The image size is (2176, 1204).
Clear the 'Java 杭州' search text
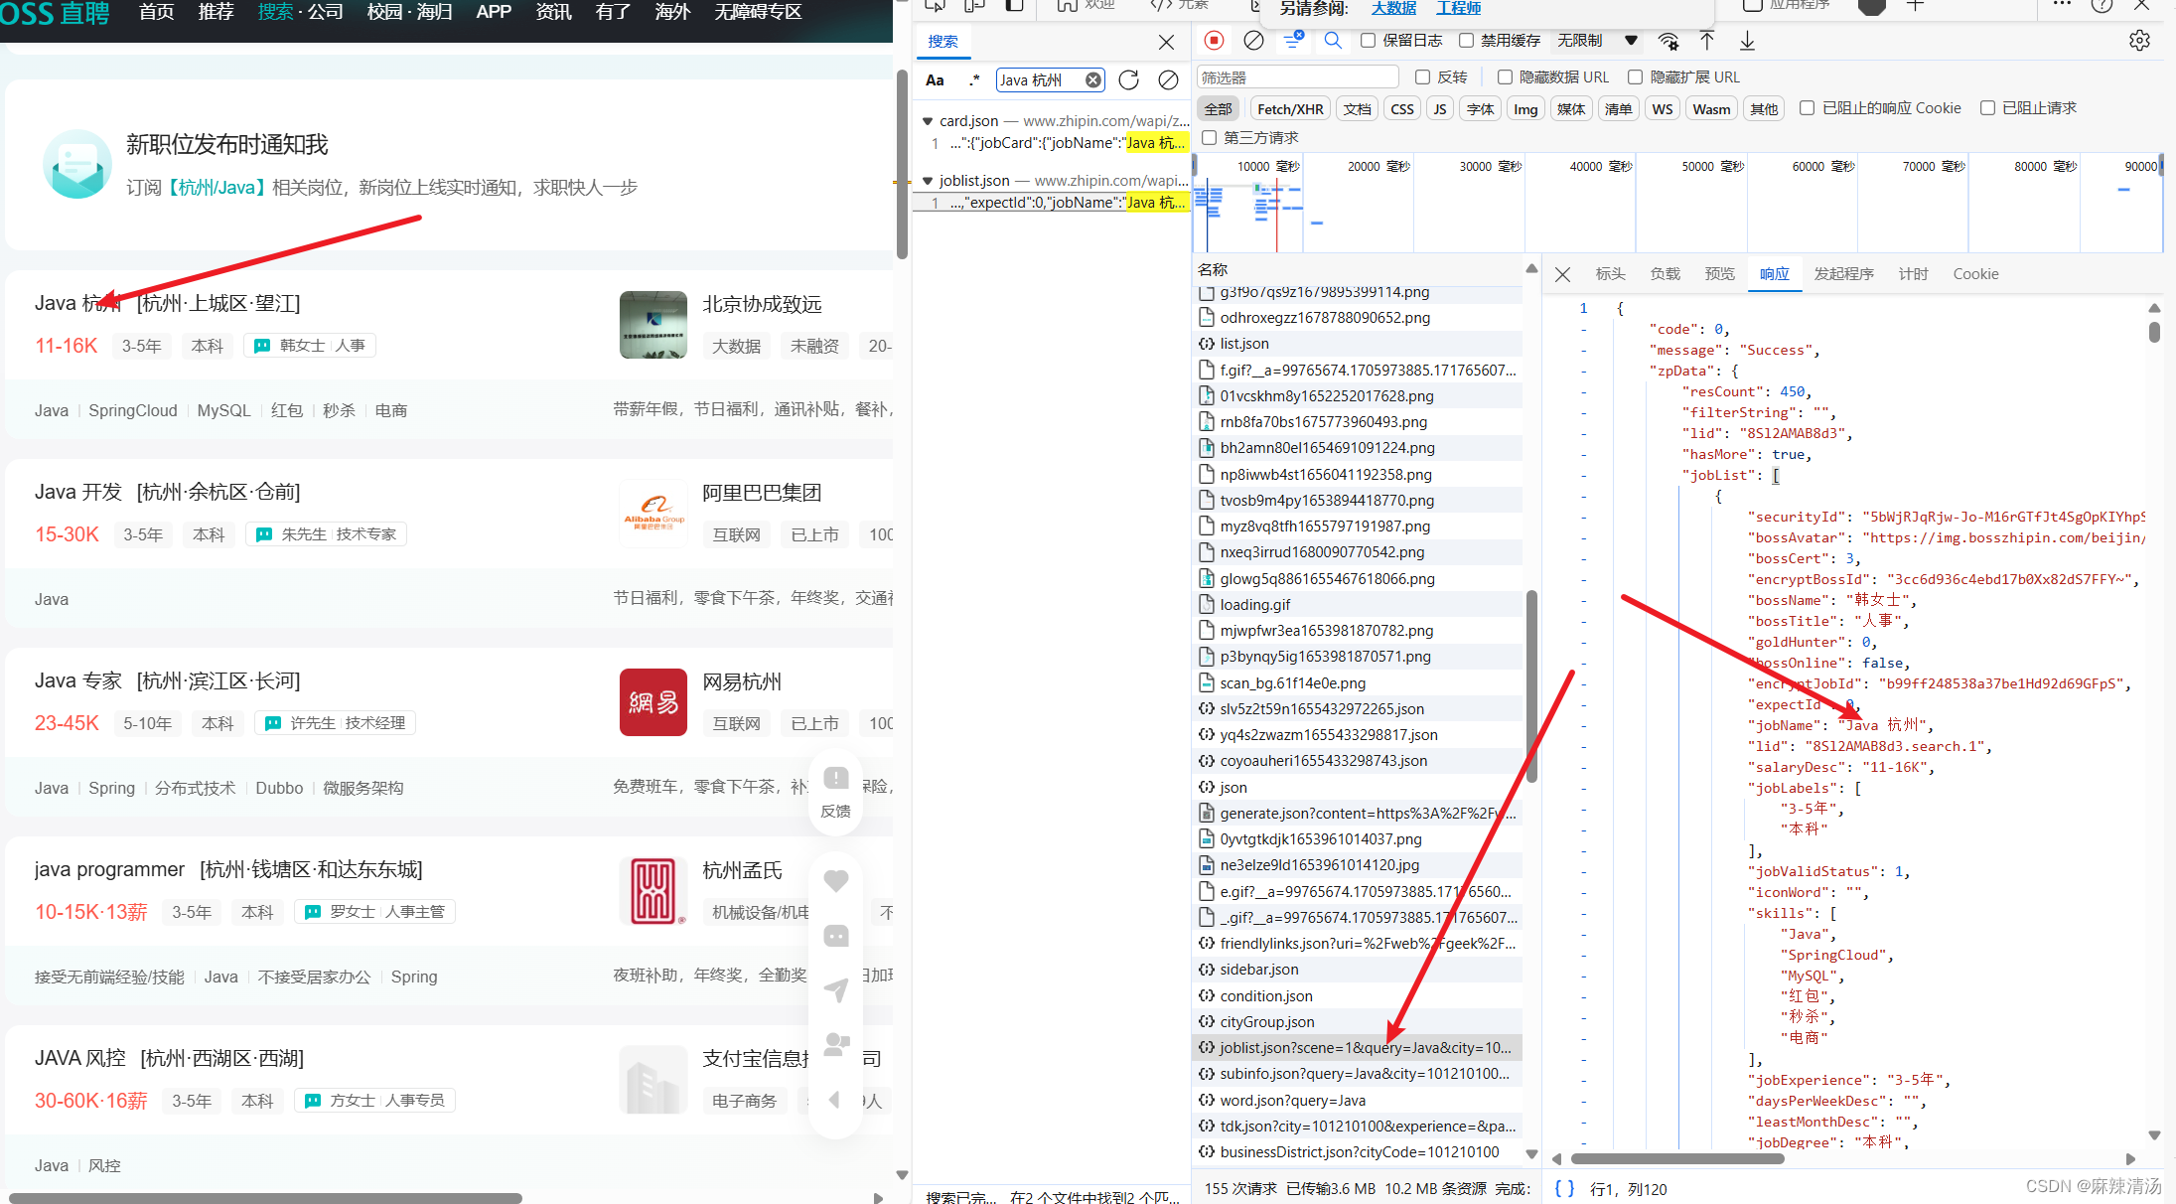pyautogui.click(x=1092, y=80)
